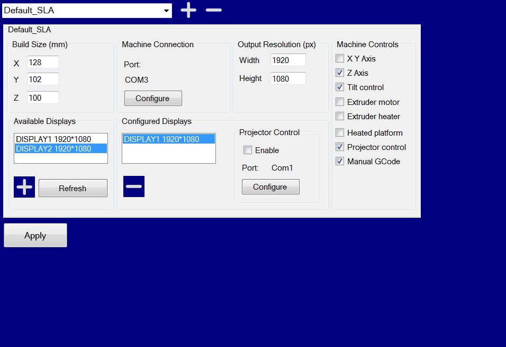Remove configured display with blue minus icon
This screenshot has width=506, height=347.
133,186
